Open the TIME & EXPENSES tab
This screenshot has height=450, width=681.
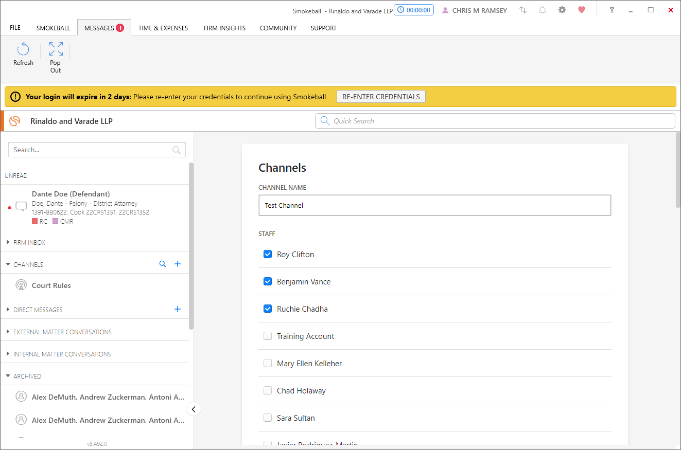(163, 28)
